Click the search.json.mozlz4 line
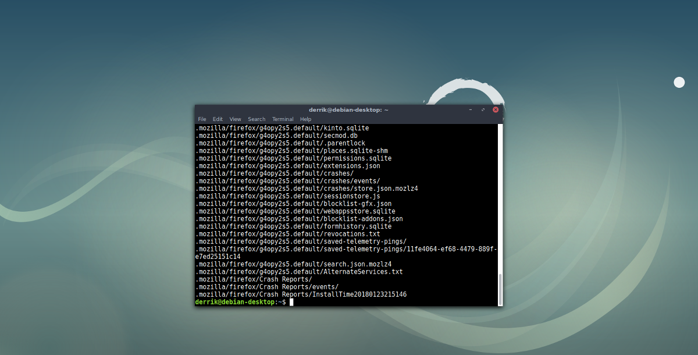The height and width of the screenshot is (355, 698). [x=294, y=264]
